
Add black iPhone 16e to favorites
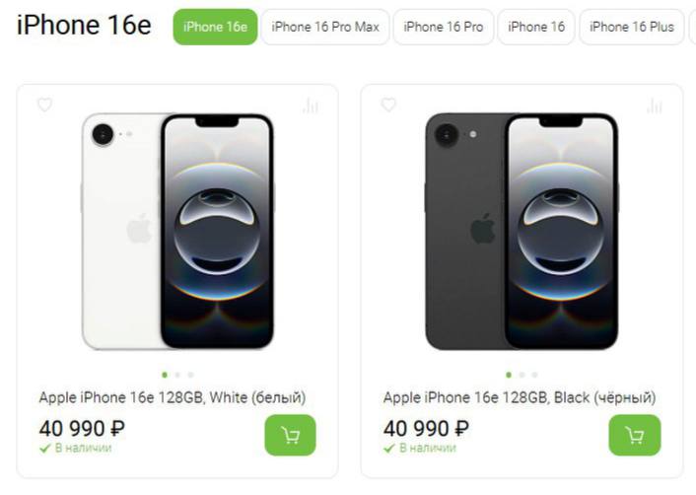[388, 105]
